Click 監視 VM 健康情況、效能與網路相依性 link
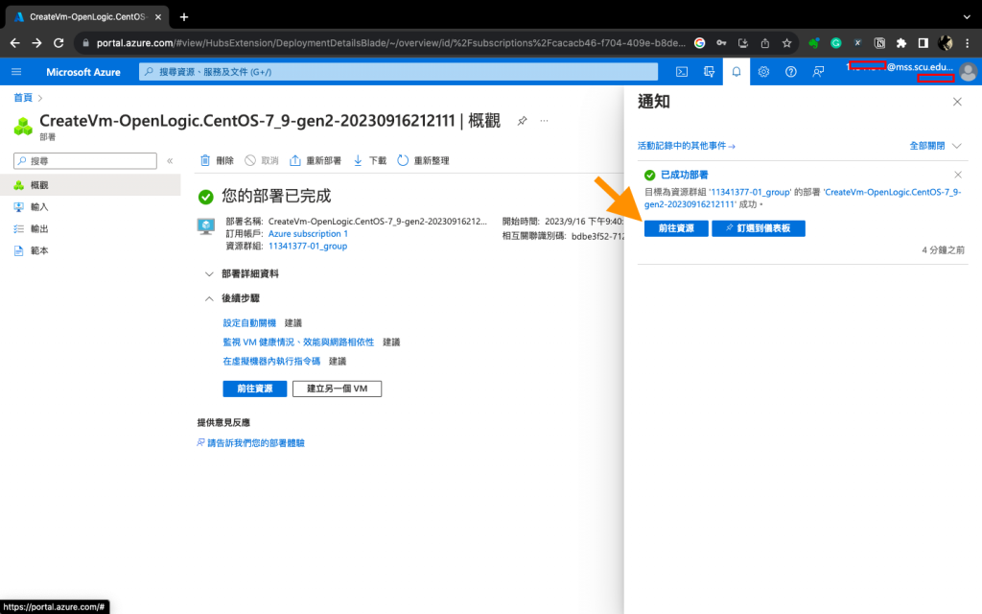This screenshot has height=614, width=982. point(298,342)
